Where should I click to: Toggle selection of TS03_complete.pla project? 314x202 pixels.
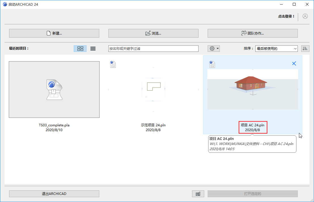coord(54,90)
